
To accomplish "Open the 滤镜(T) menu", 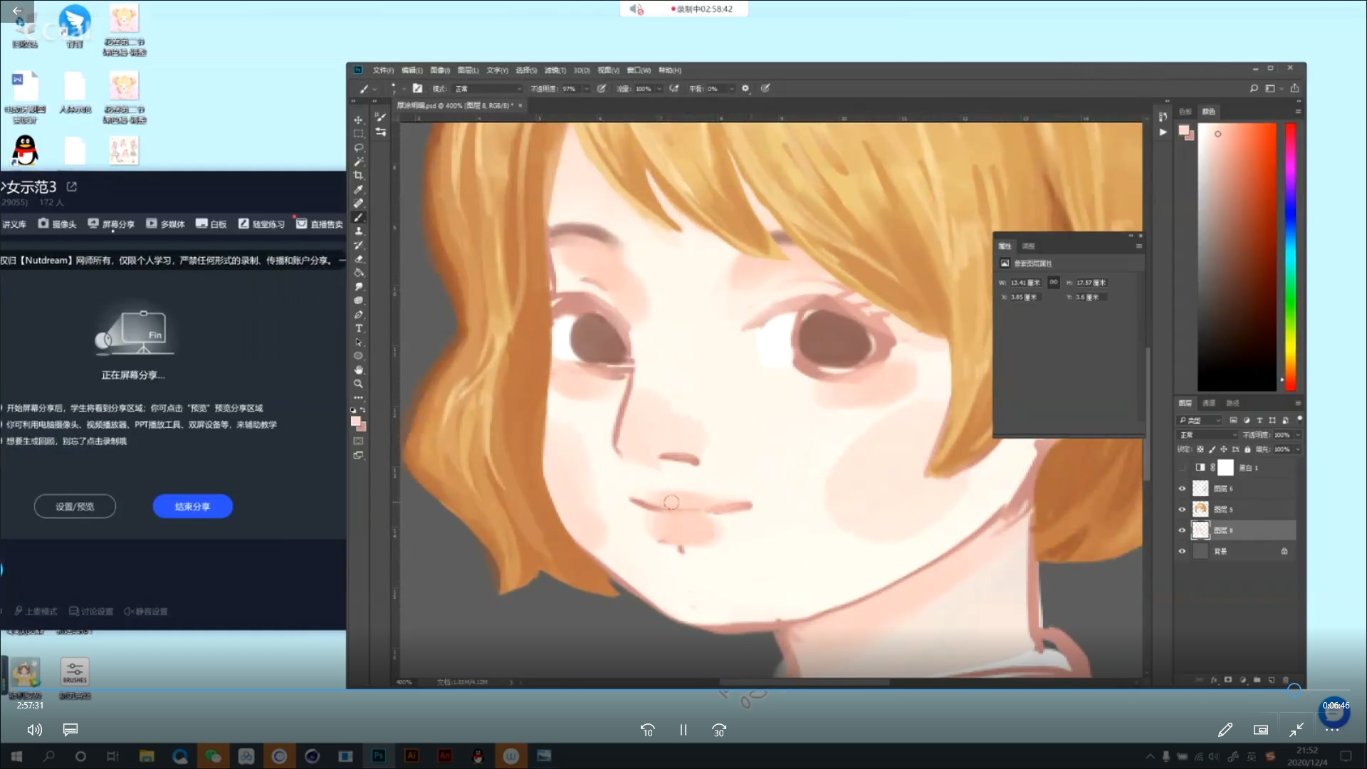I will click(555, 70).
